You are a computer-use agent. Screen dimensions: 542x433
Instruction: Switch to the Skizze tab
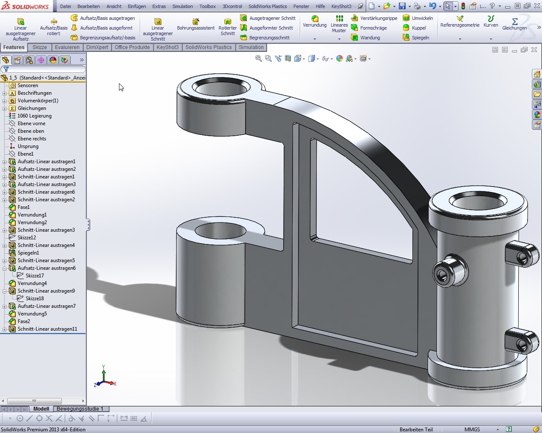click(39, 47)
